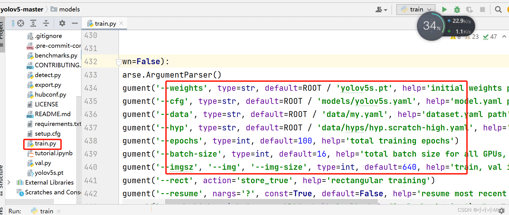Viewport: 509px width, 215px height.
Task: Open the train run configuration dropdown
Action: [416, 9]
